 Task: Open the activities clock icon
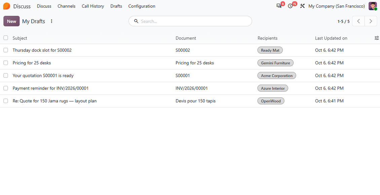(x=290, y=6)
